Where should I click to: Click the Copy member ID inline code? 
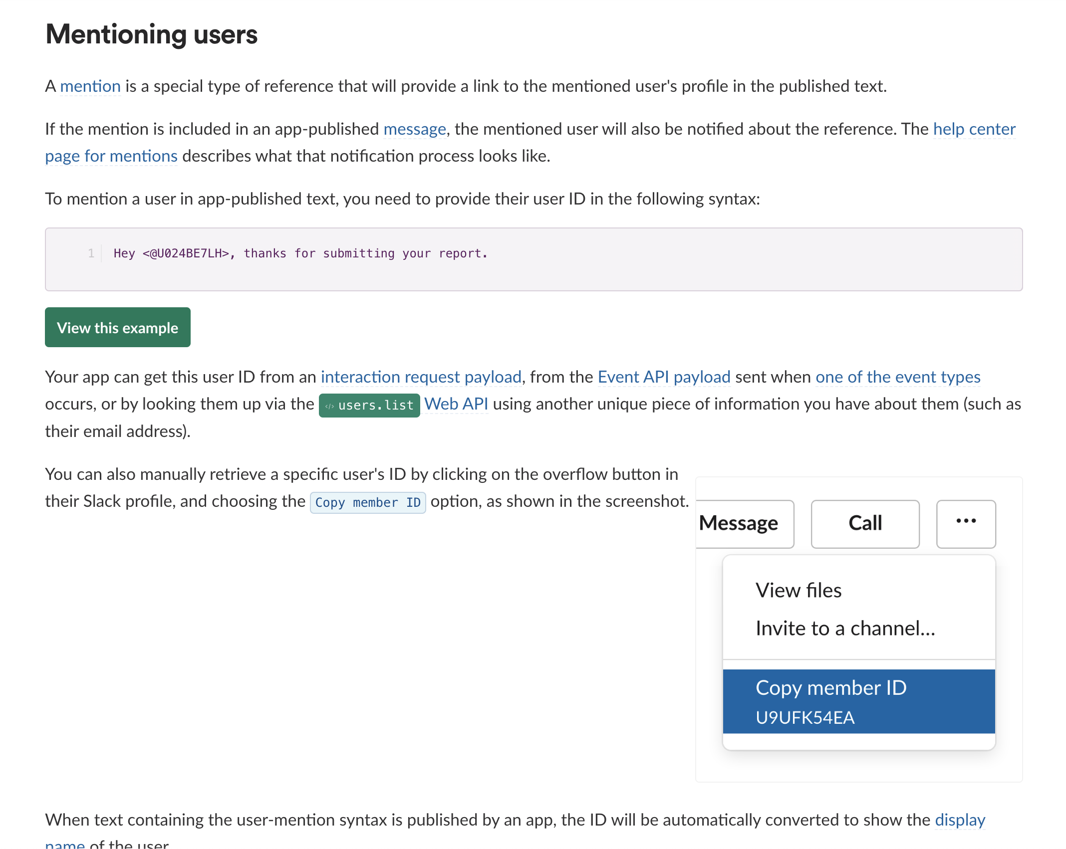(368, 502)
